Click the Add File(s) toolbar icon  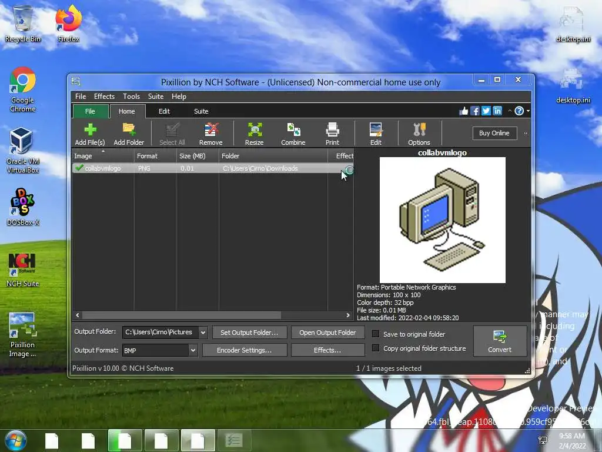click(90, 134)
